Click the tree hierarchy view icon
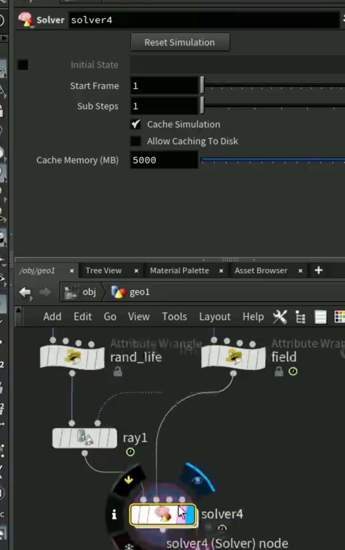Viewport: 345px width, 550px height. coord(300,317)
